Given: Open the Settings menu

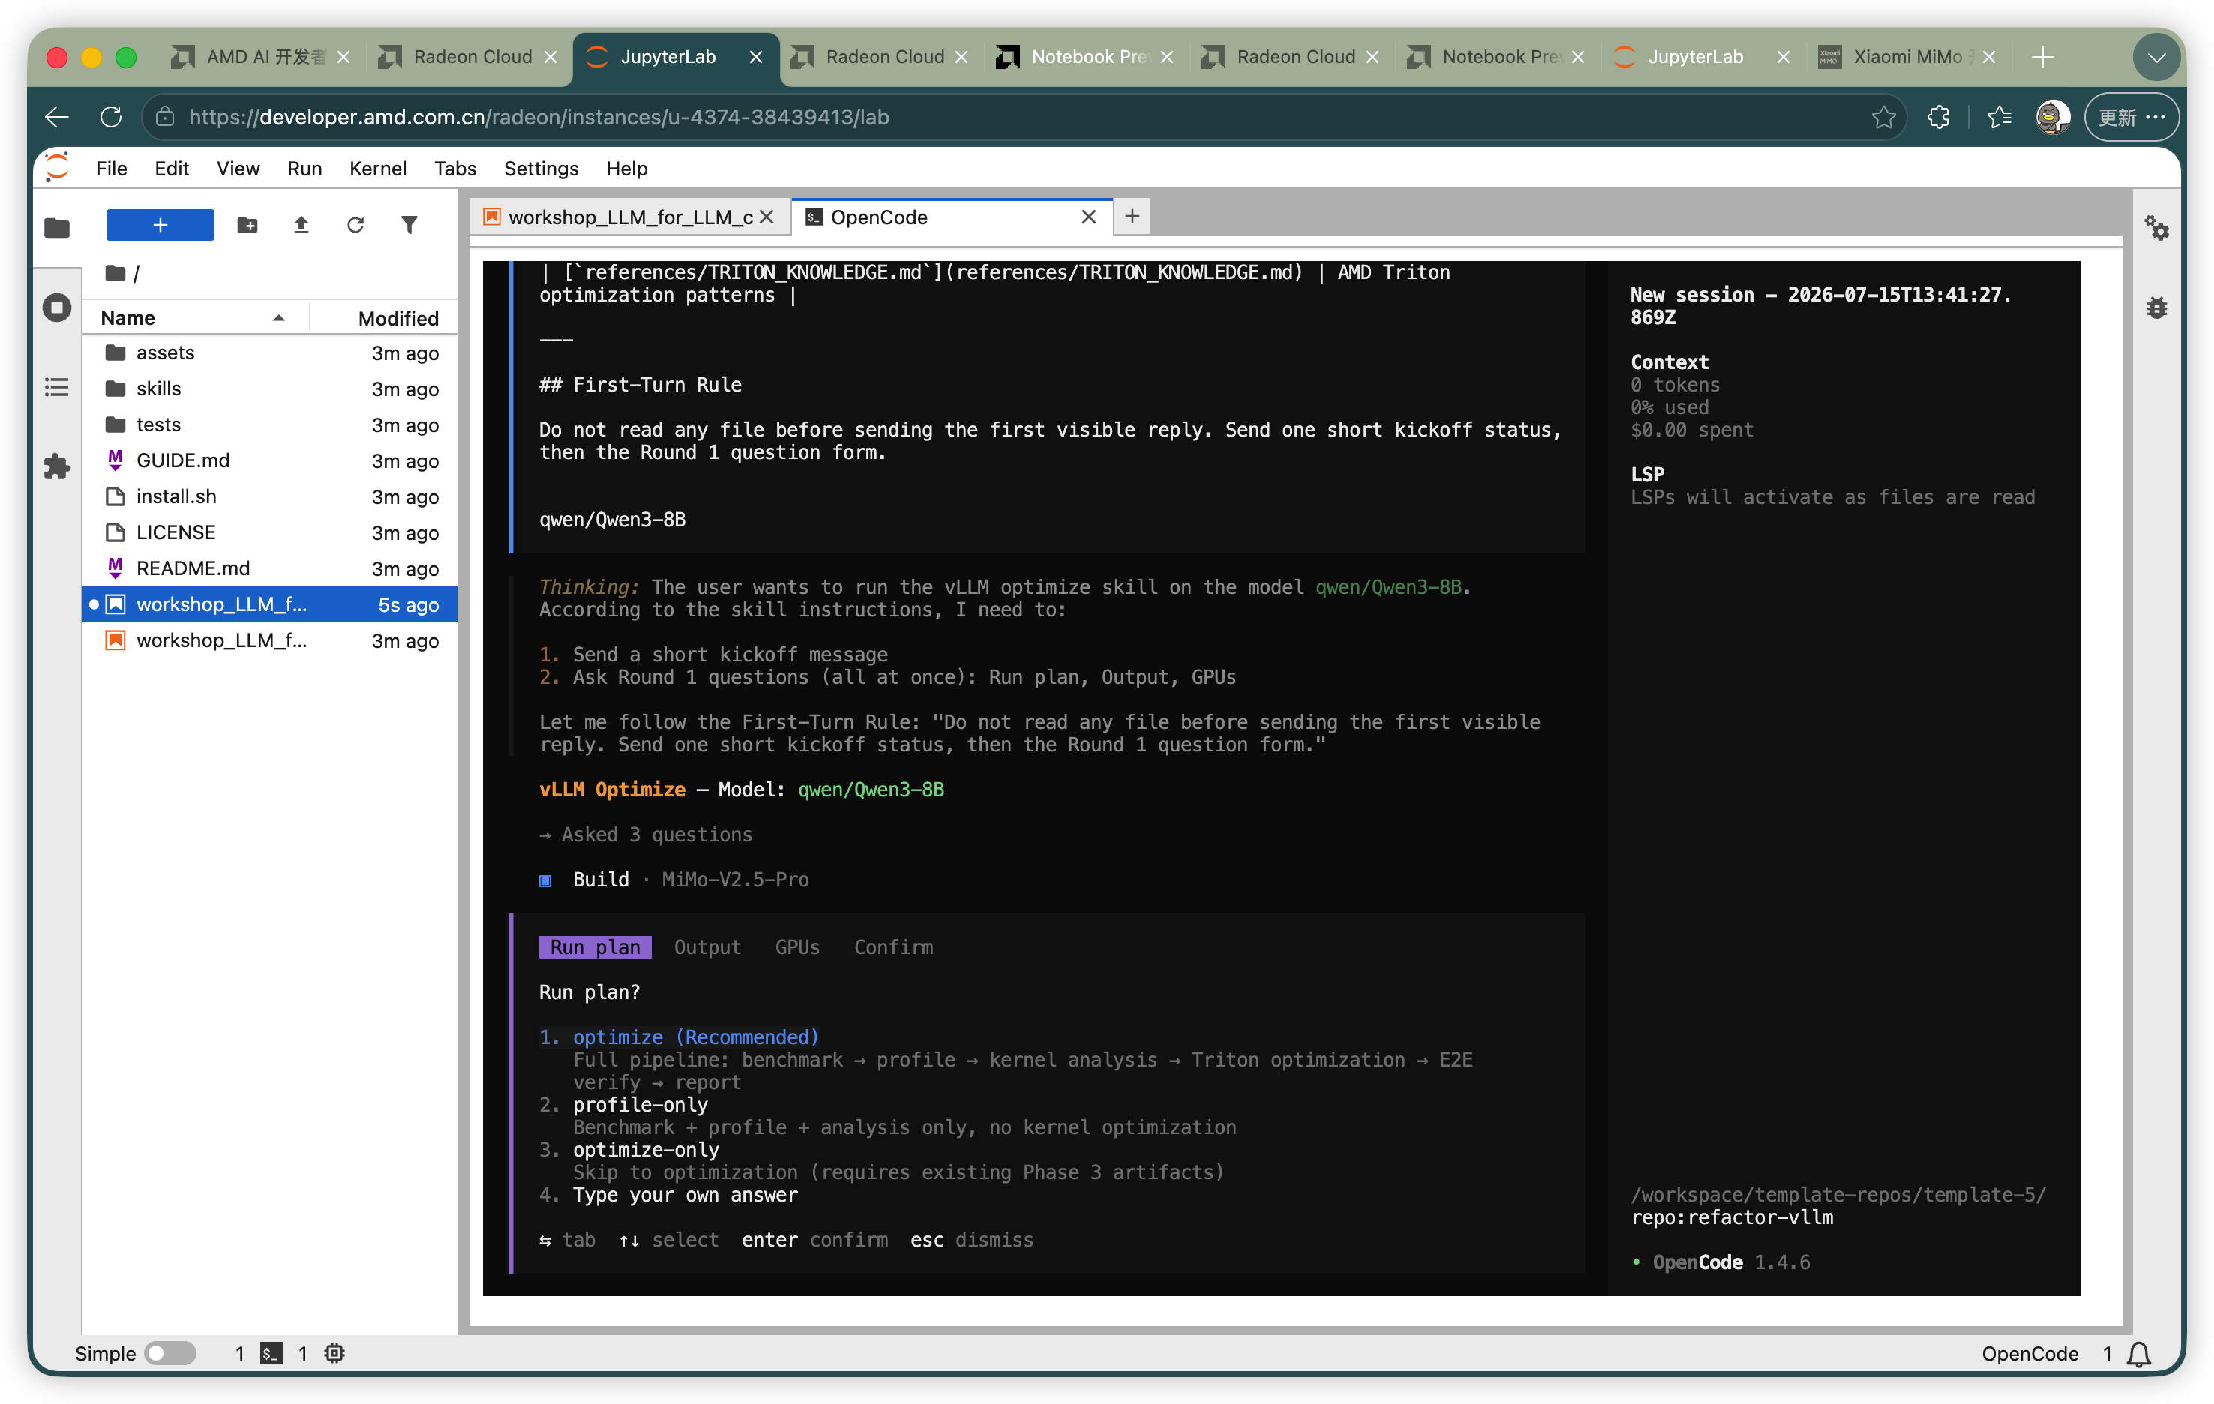Looking at the screenshot, I should click(x=541, y=168).
